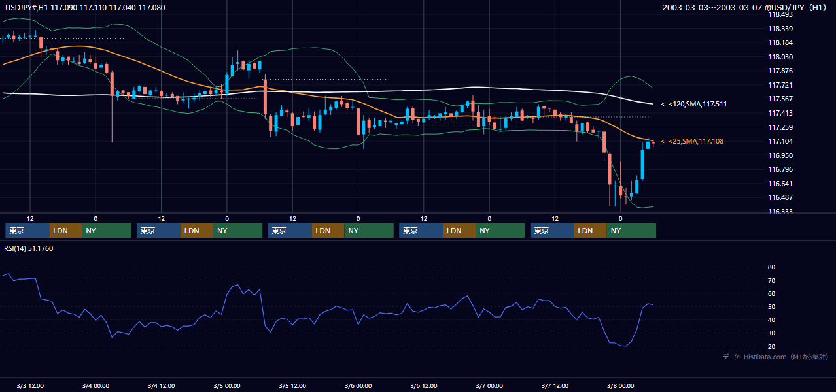Click RSI scale level 80
This screenshot has width=836, height=392.
(771, 267)
